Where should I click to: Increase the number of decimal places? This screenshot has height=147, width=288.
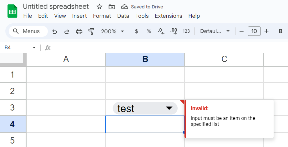coord(174,31)
